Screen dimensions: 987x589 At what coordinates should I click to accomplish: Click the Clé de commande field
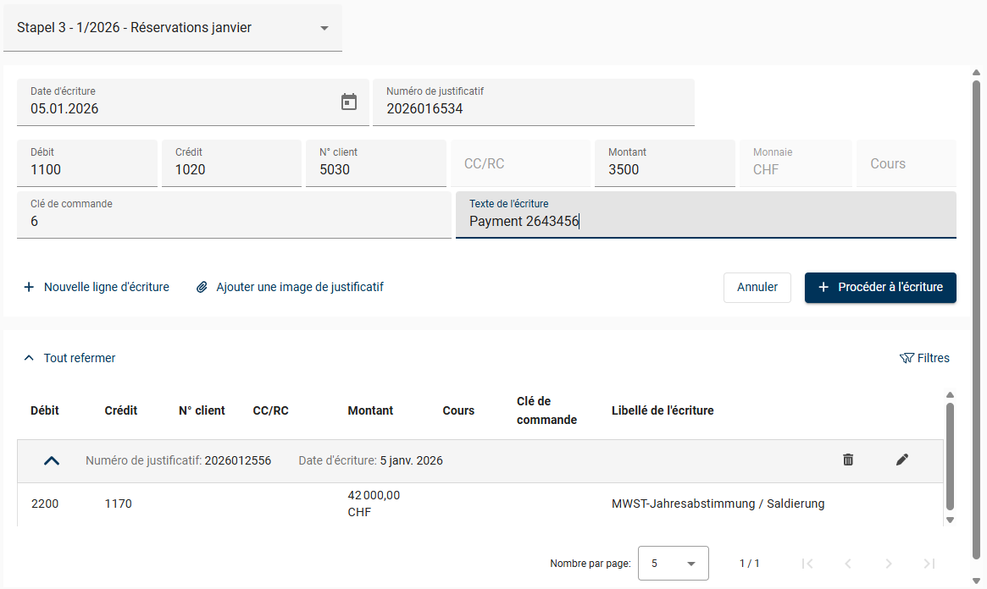pos(233,221)
